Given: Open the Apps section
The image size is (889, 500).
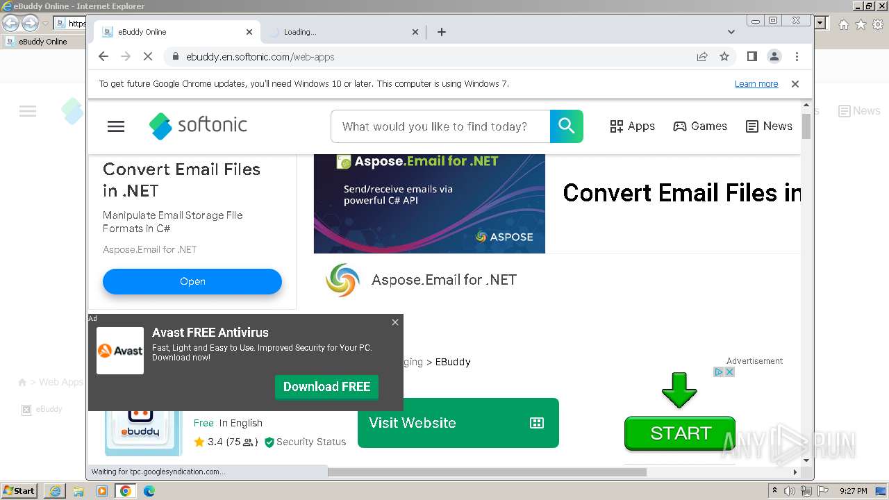Looking at the screenshot, I should [632, 126].
